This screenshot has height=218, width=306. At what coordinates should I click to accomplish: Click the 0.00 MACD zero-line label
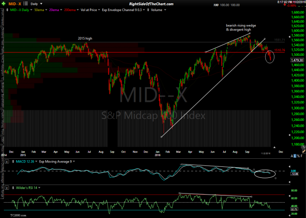point(294,171)
